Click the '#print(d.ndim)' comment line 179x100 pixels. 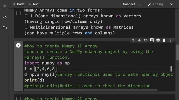[87, 86]
